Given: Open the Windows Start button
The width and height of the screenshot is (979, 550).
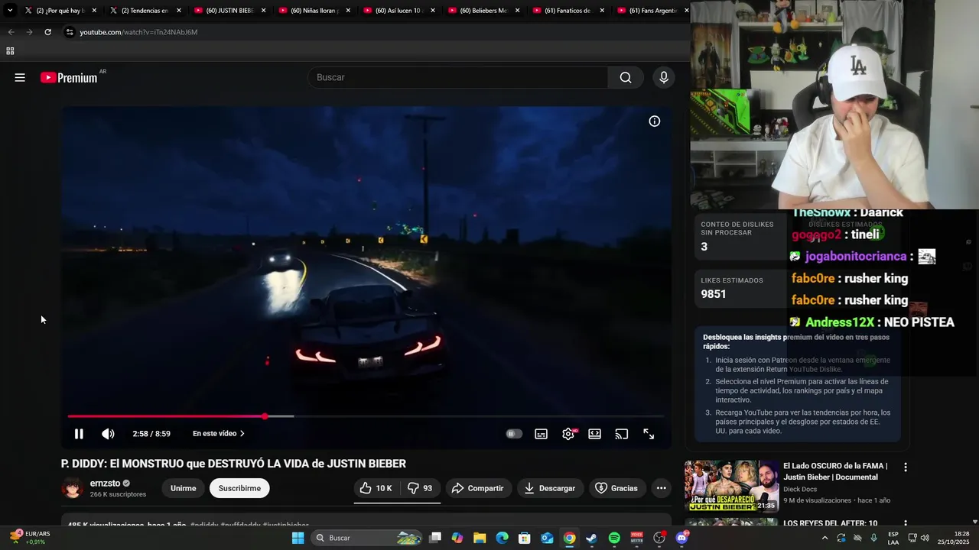Looking at the screenshot, I should pos(298,538).
